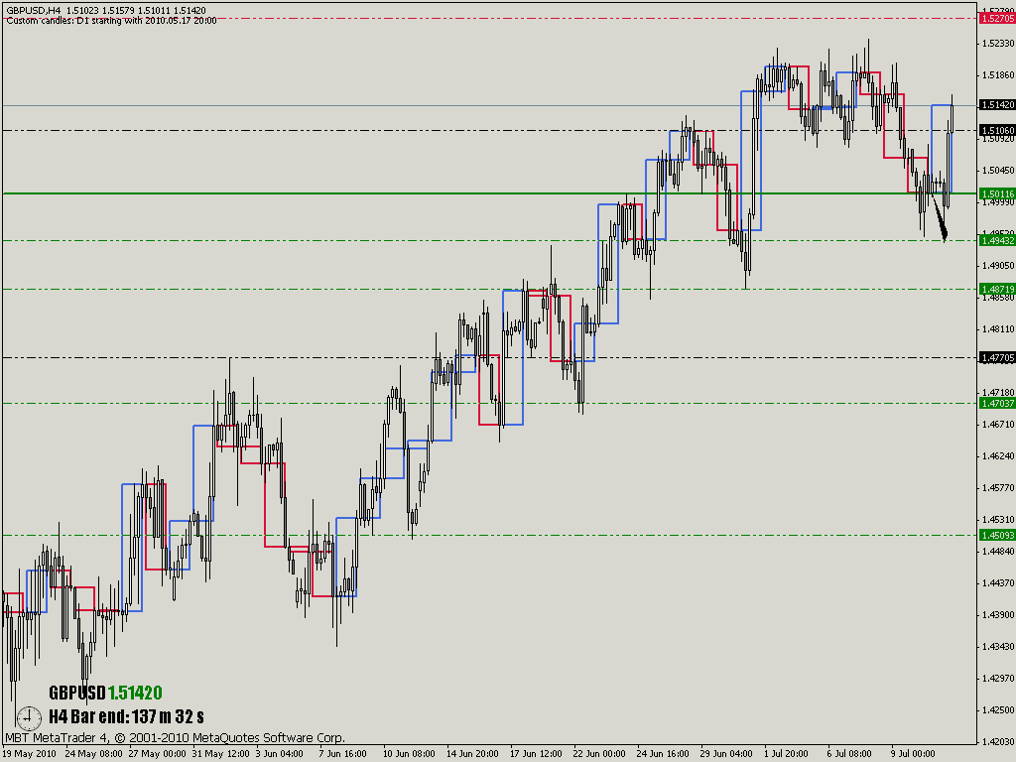Click the green 1.49432 level label
Image resolution: width=1016 pixels, height=762 pixels.
pos(998,240)
